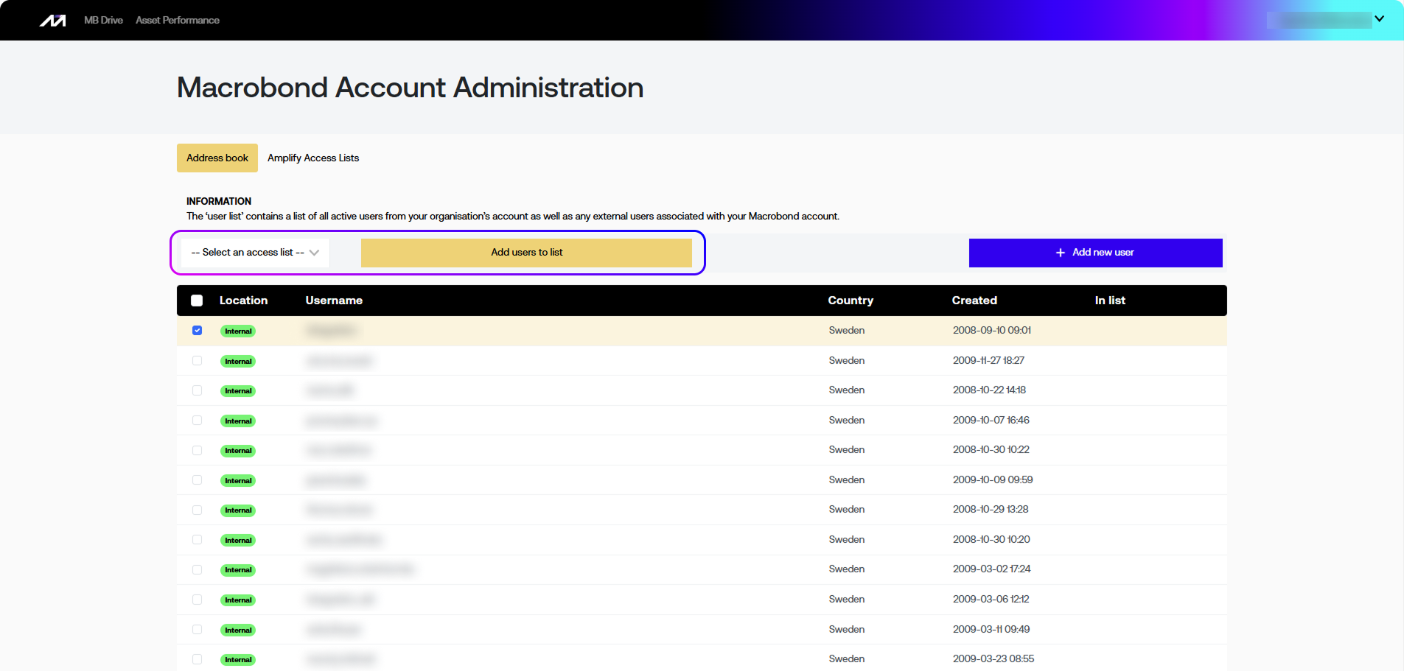Go to Asset Performance in top navigation
Screen dimensions: 1404x671
coord(178,21)
